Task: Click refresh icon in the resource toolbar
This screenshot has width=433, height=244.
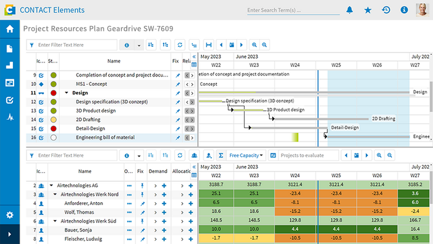Action: point(180,155)
